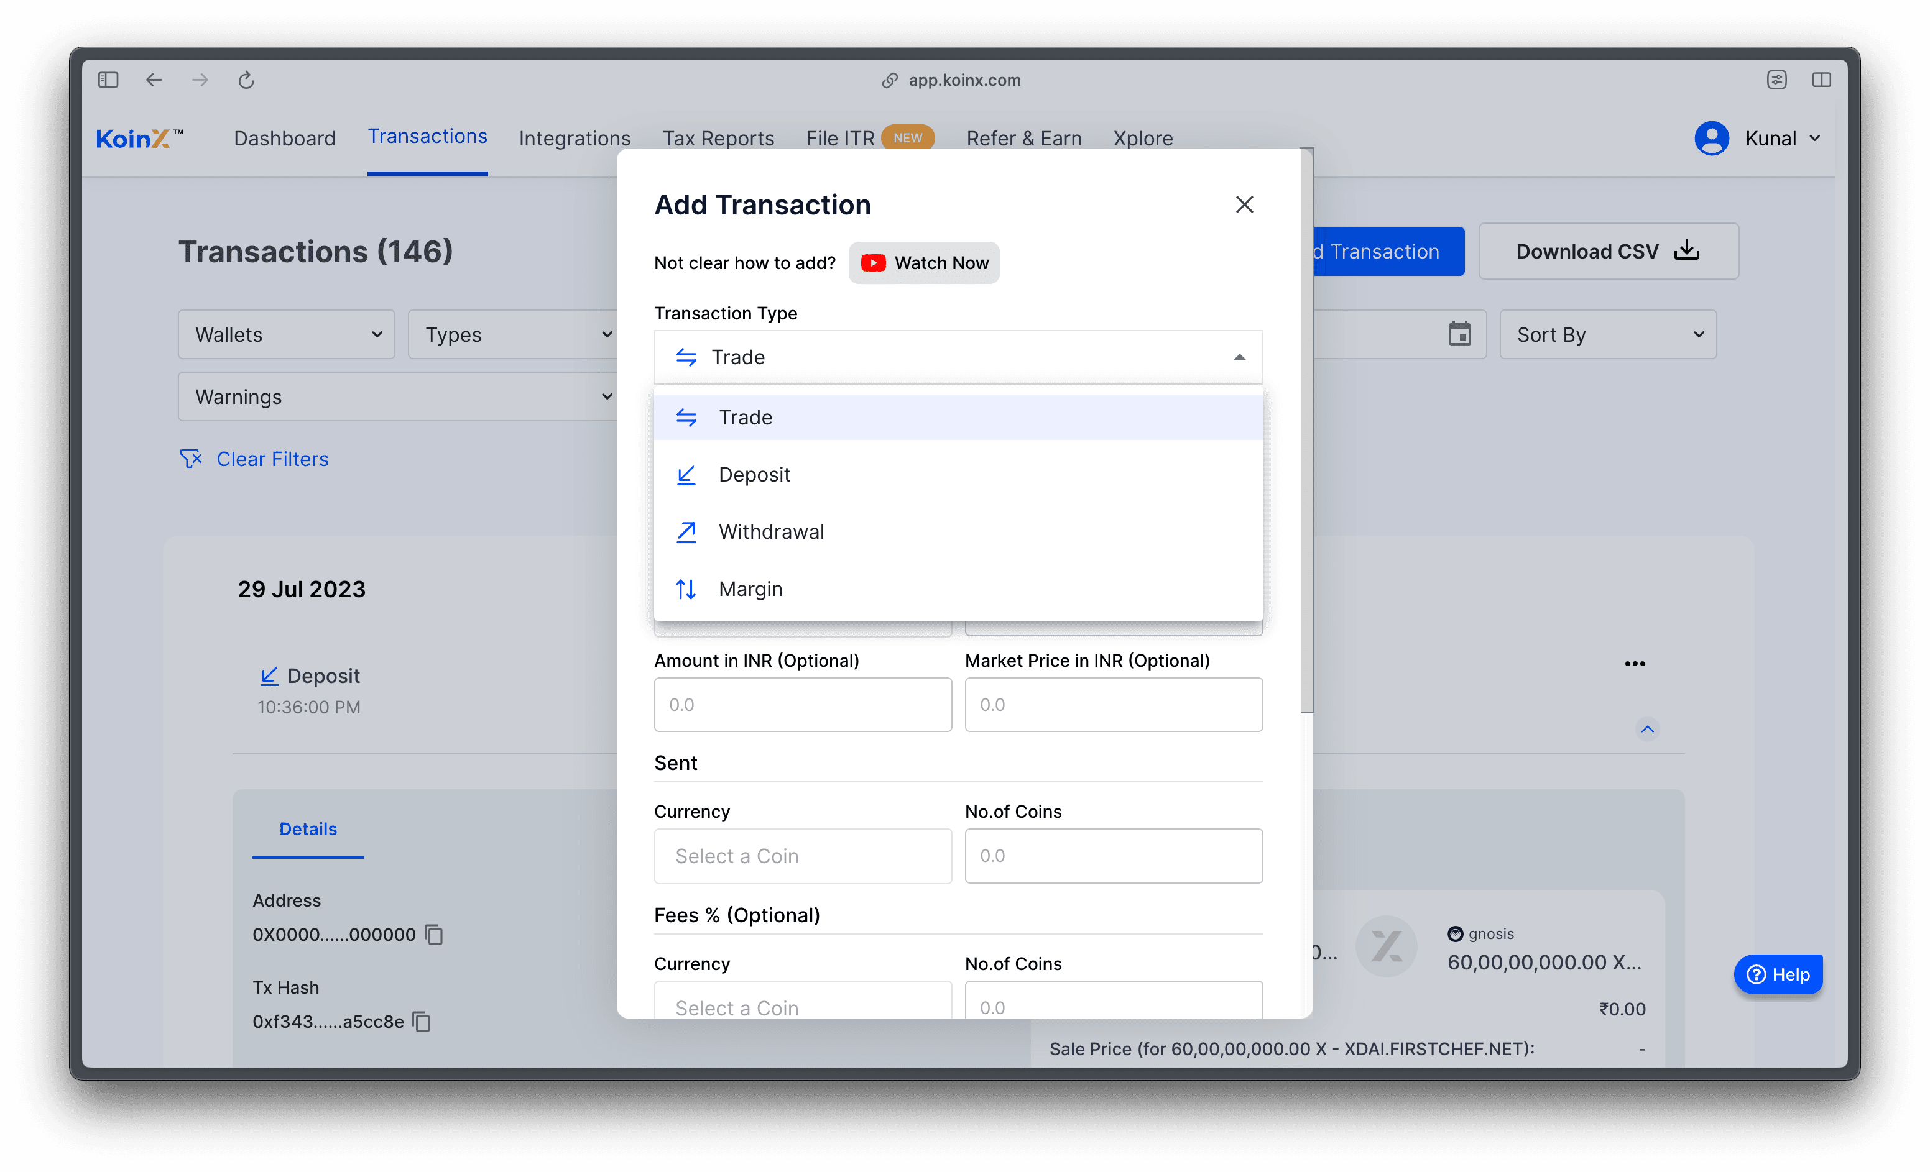Expand the Kunal account menu chevron

(x=1815, y=139)
